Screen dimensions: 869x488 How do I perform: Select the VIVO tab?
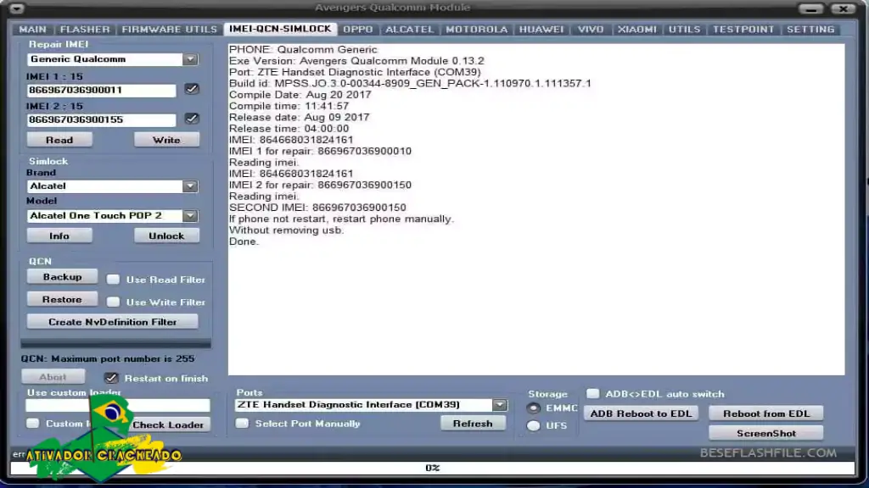tap(591, 30)
